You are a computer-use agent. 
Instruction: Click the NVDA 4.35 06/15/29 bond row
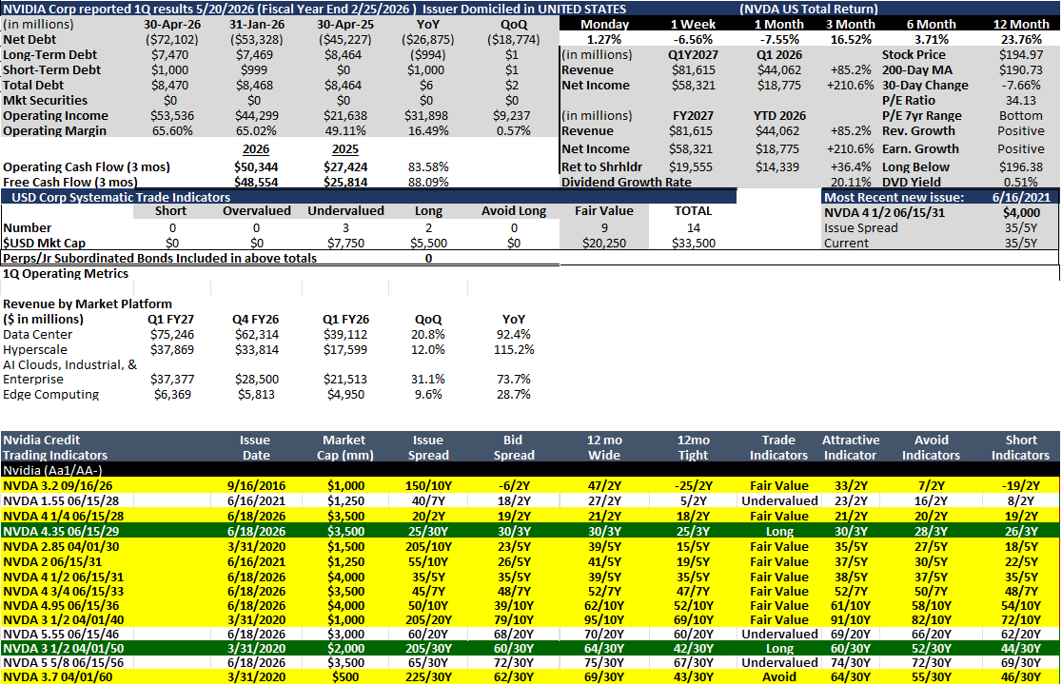[x=530, y=532]
